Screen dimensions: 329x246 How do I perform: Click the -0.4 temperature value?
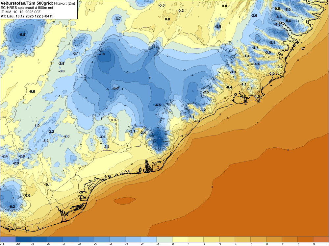tap(229, 87)
